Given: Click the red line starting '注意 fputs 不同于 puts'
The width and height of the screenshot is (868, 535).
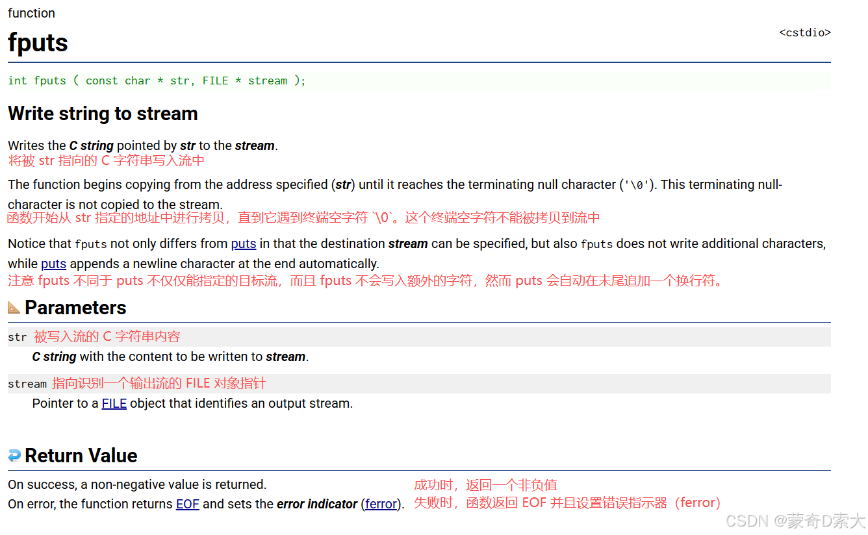Looking at the screenshot, I should tap(365, 281).
